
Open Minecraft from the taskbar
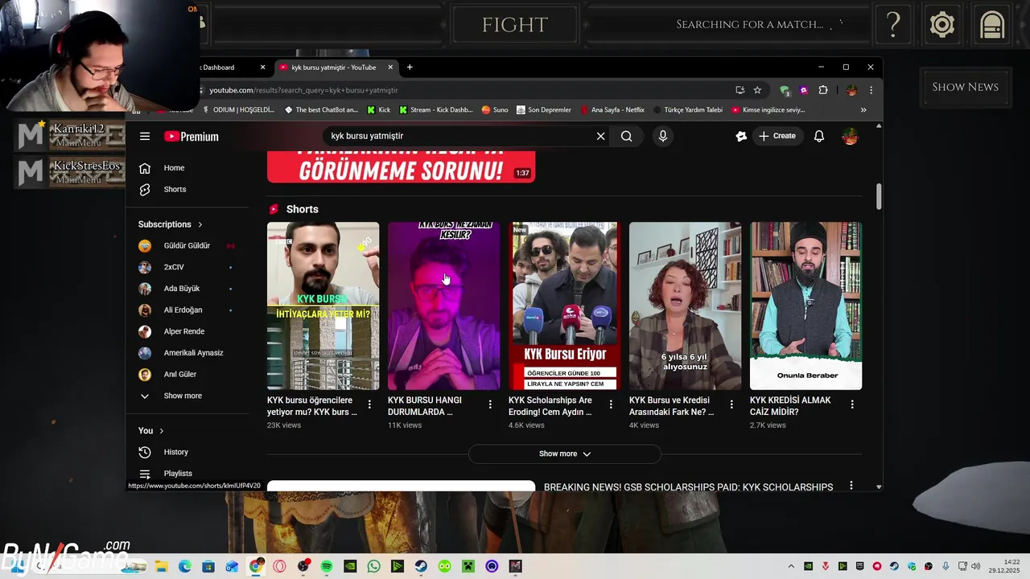point(468,566)
